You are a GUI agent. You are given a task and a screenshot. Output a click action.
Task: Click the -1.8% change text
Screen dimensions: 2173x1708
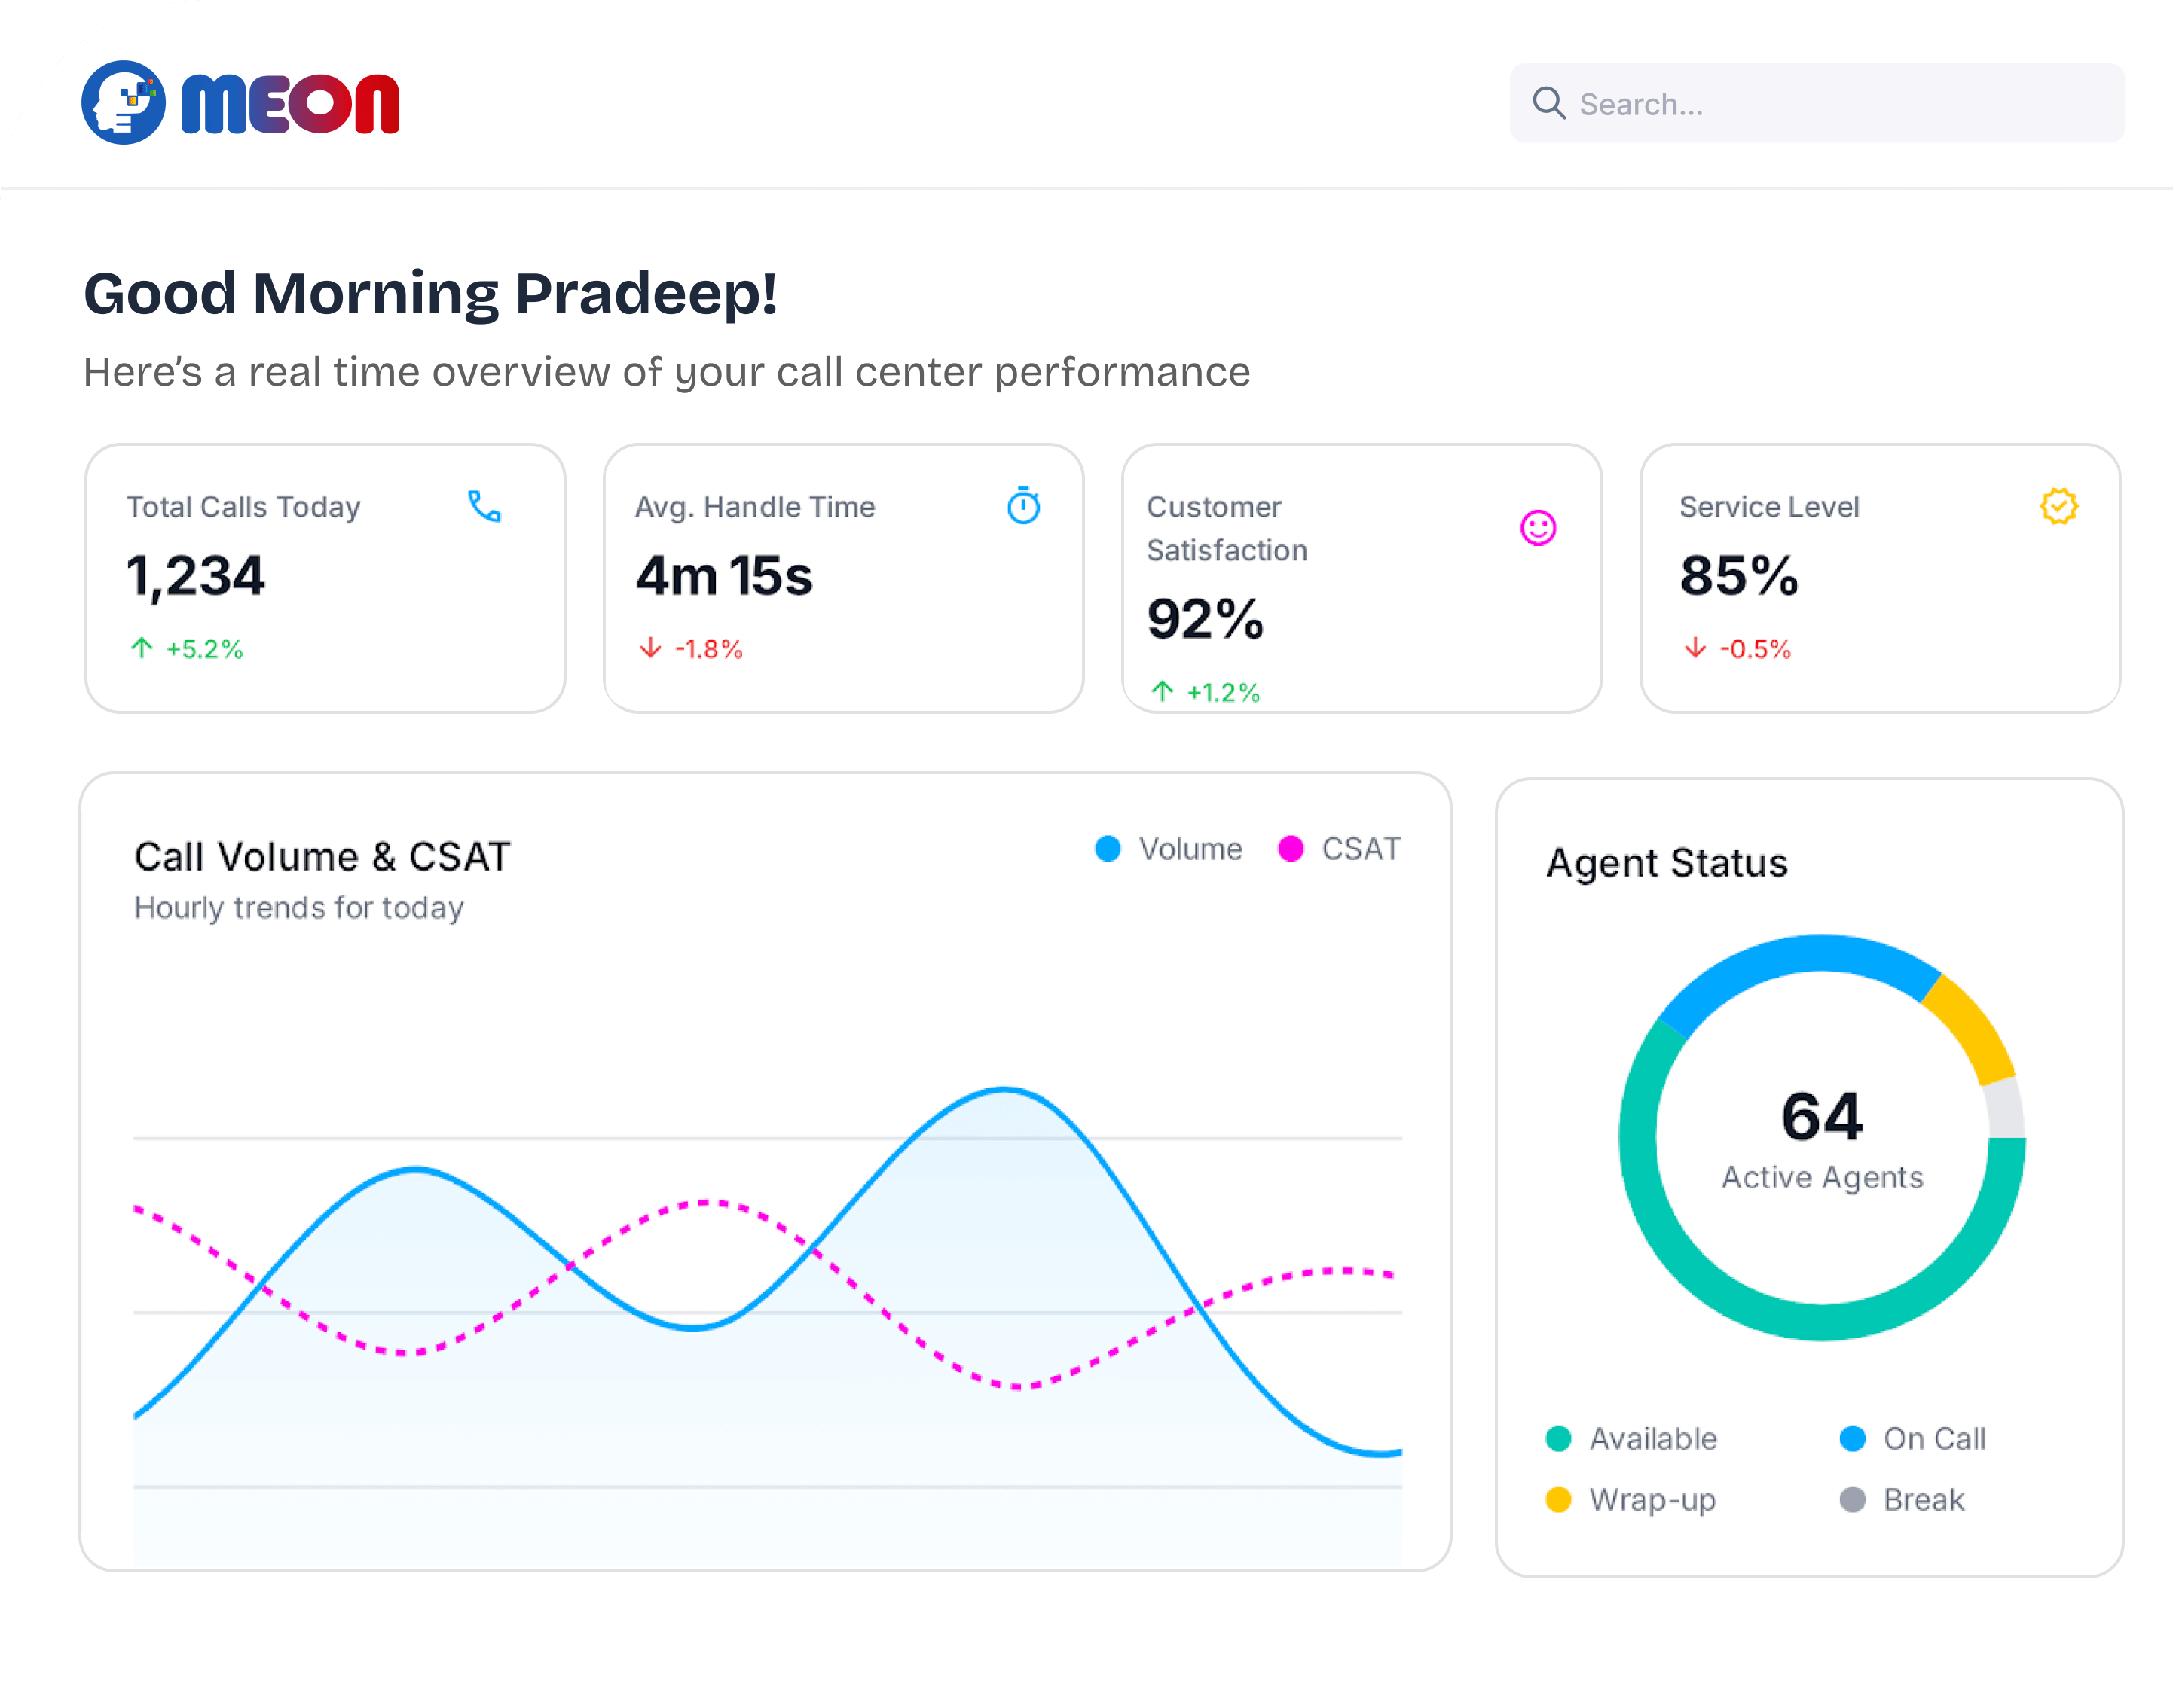coord(708,649)
